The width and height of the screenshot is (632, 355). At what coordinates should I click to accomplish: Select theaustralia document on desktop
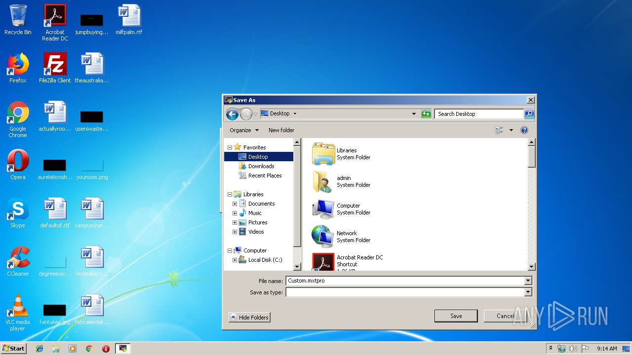click(92, 69)
